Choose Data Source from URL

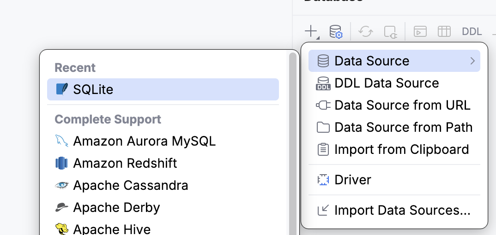394,106
